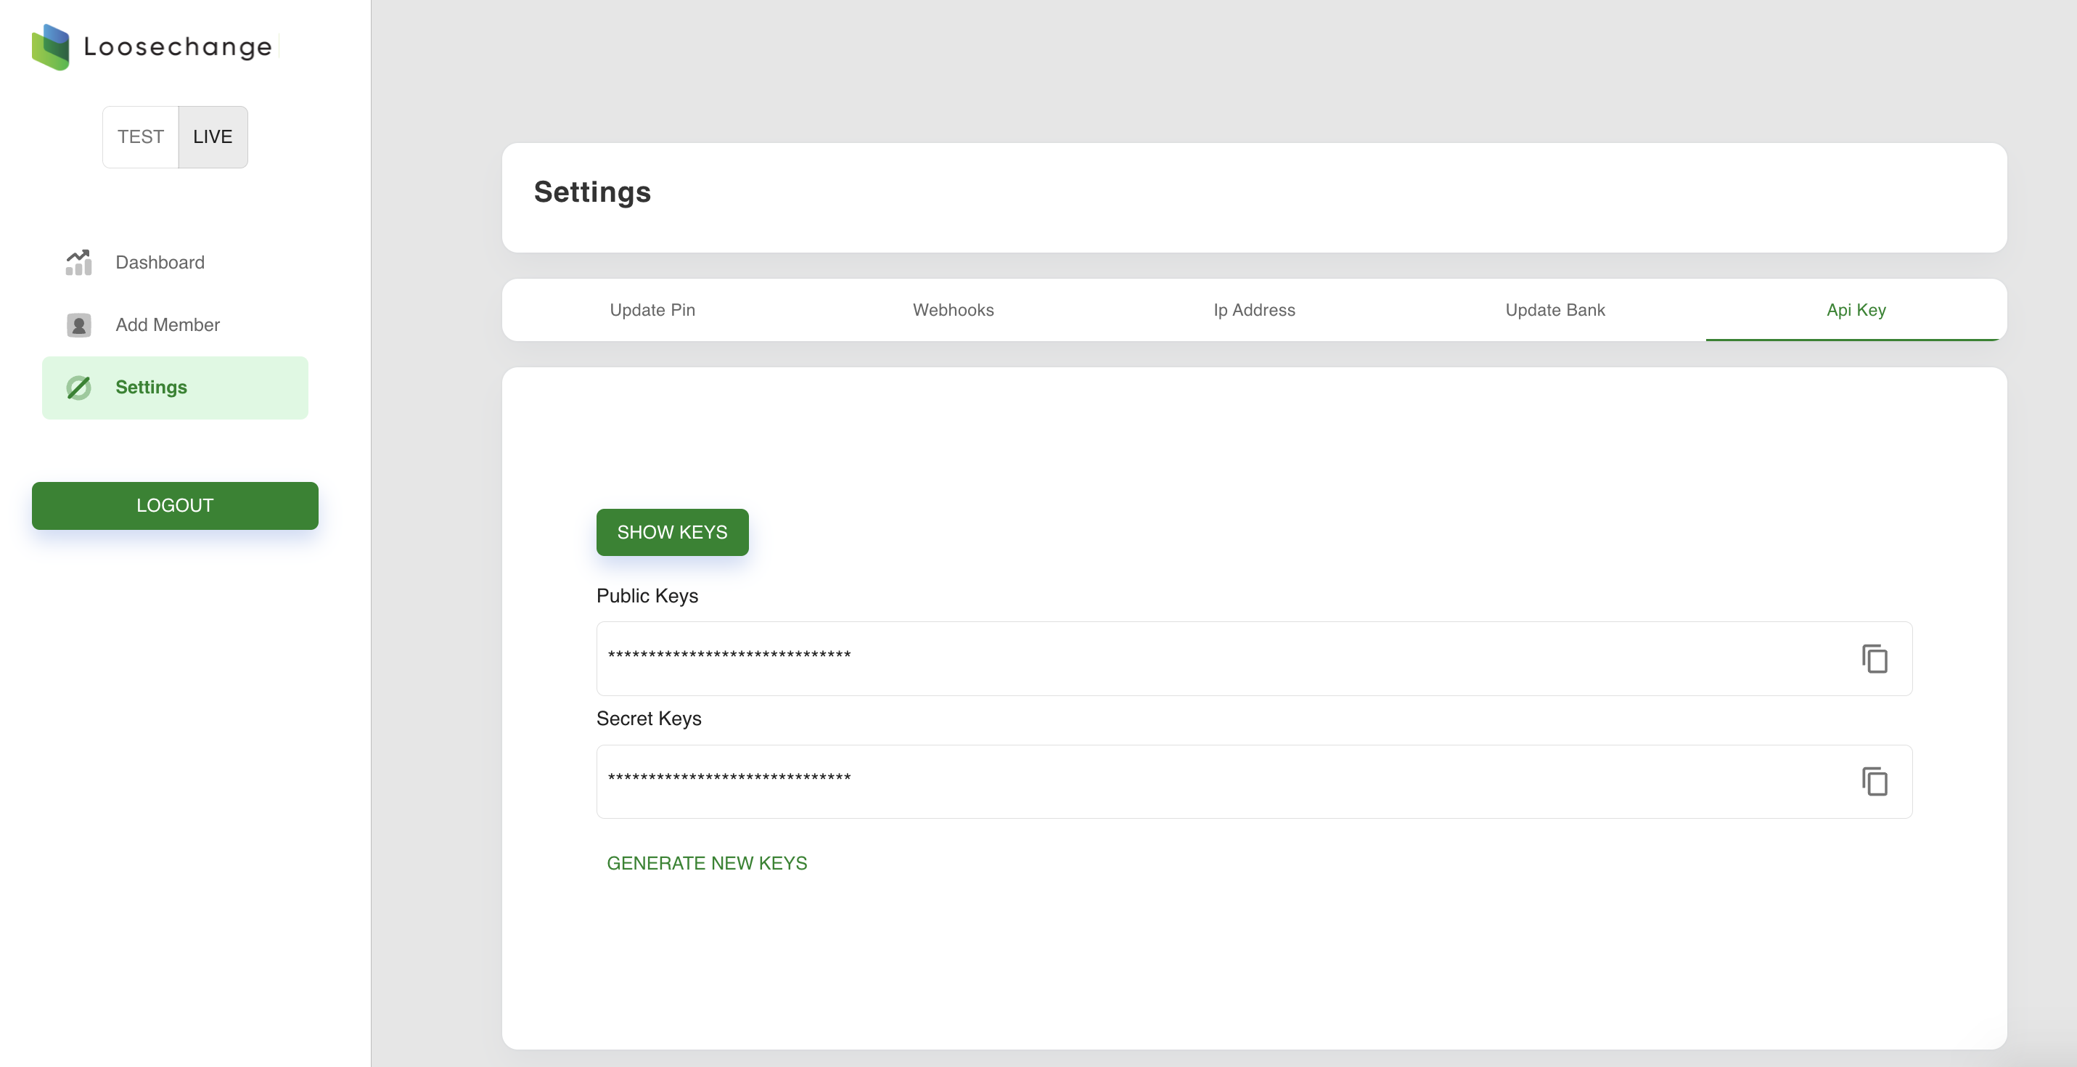This screenshot has height=1067, width=2077.
Task: Click the Settings leaf icon in sidebar
Action: point(78,388)
